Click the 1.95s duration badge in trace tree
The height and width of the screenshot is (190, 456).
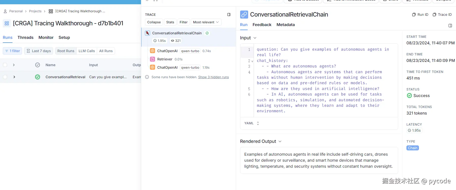[x=160, y=41]
